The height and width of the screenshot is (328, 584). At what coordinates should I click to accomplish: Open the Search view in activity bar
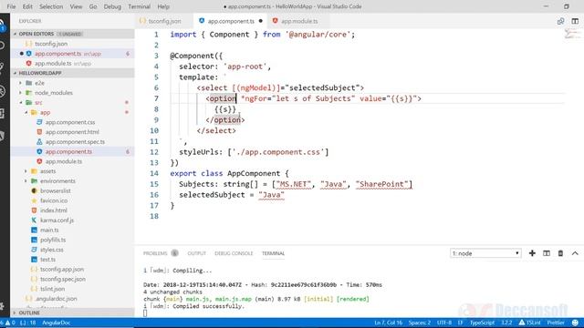[2, 46]
